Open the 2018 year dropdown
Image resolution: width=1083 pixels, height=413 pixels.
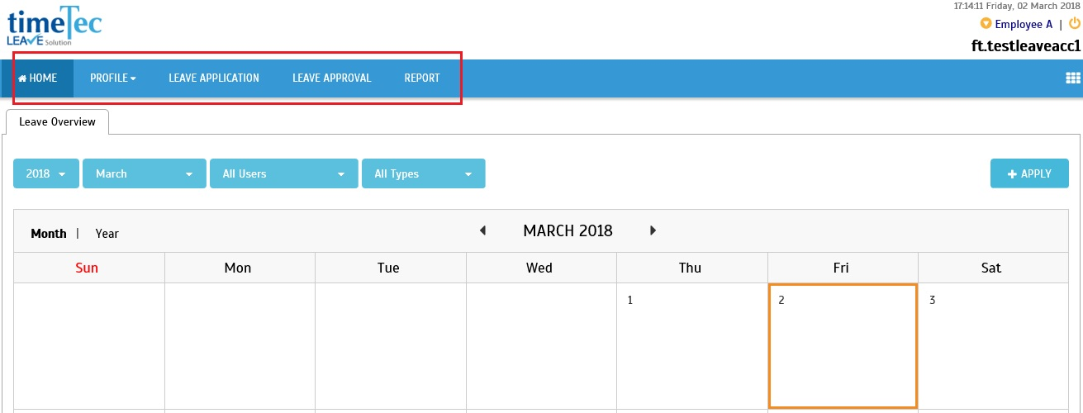[46, 173]
